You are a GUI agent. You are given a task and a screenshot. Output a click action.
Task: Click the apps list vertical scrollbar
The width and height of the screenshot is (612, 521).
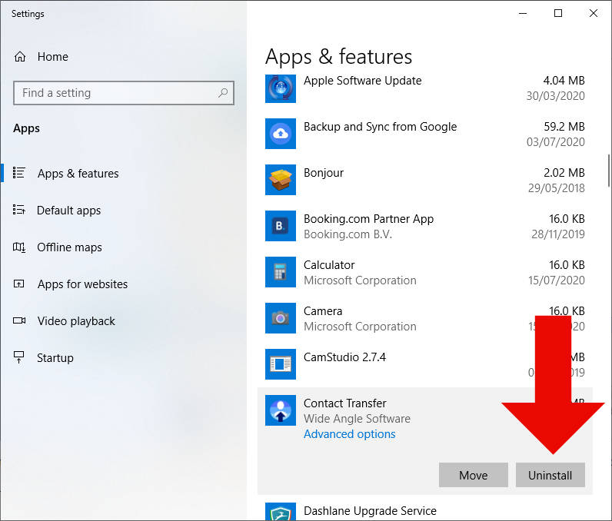[x=608, y=171]
